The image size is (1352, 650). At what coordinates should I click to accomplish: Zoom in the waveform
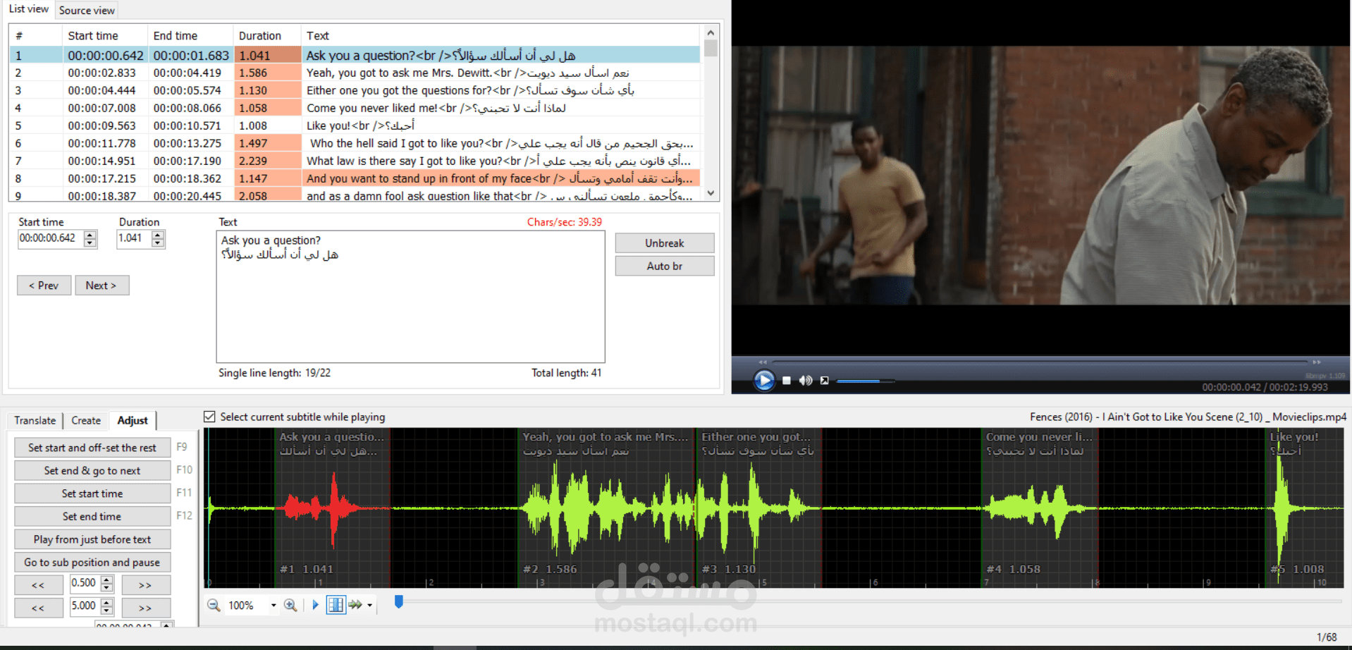[290, 605]
